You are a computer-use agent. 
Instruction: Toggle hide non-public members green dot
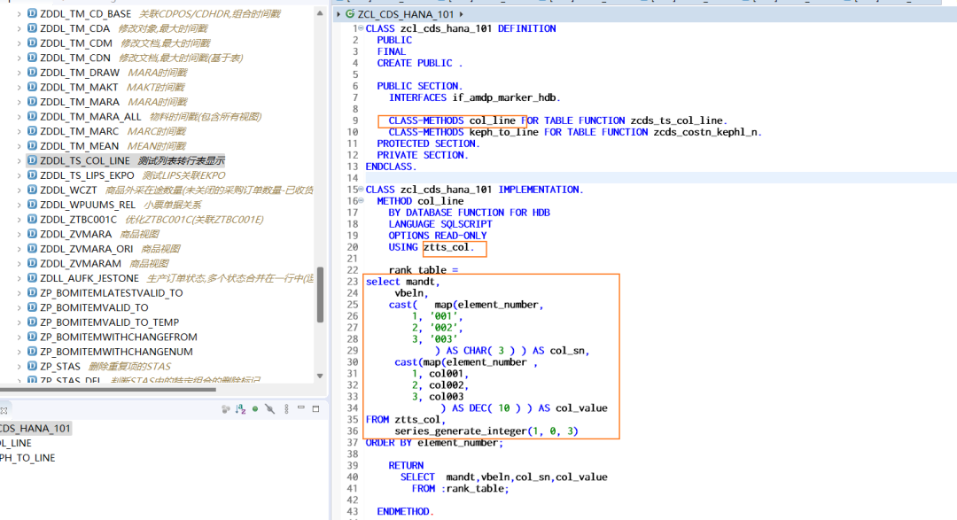pos(255,409)
